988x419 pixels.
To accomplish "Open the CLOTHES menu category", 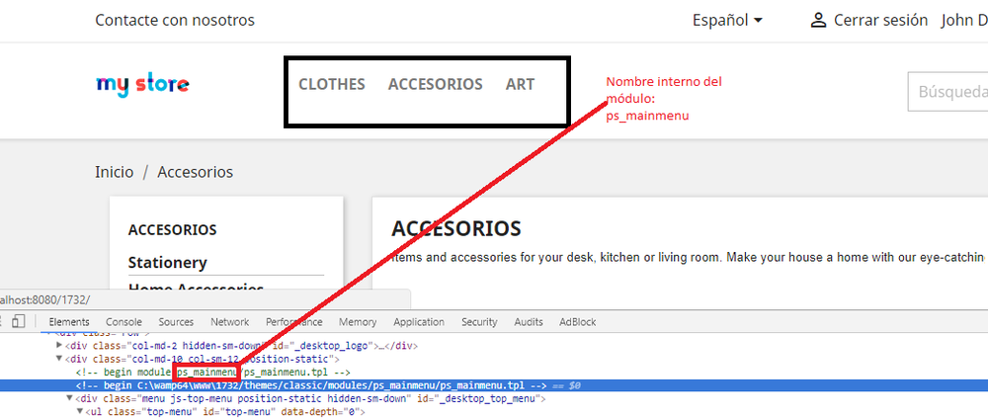I will (x=332, y=84).
